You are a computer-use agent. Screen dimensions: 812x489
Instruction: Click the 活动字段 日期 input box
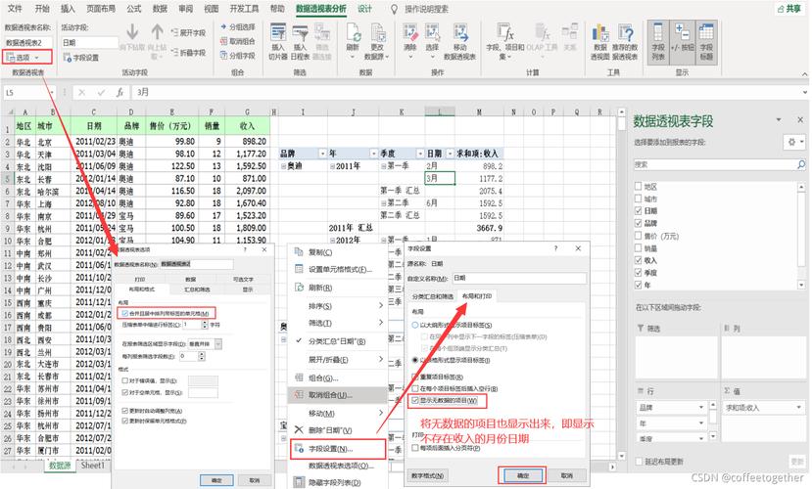point(90,42)
